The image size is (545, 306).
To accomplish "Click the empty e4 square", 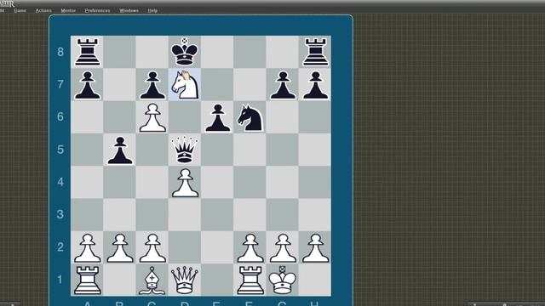I will (x=217, y=183).
